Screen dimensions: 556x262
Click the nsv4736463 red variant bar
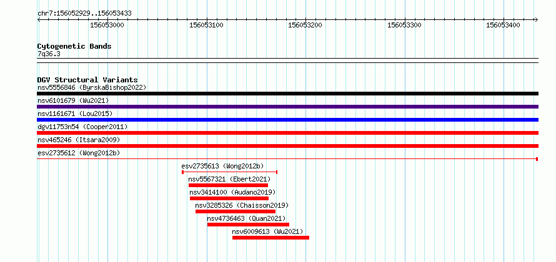coord(248,225)
